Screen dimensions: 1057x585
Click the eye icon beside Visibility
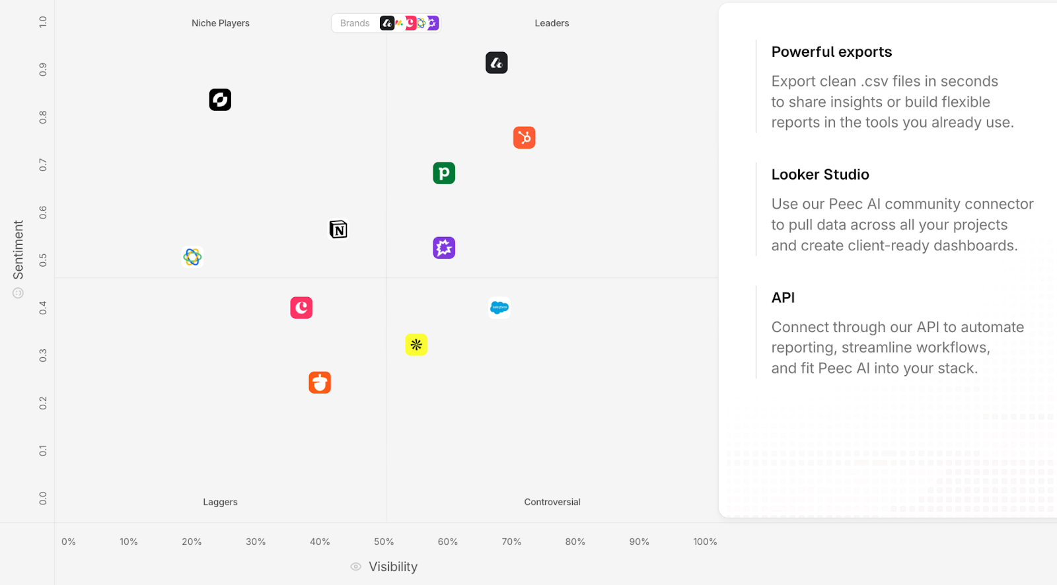tap(356, 567)
